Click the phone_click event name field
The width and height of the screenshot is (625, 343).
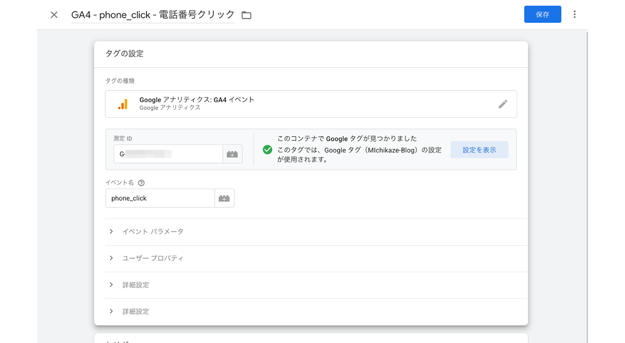(x=160, y=198)
